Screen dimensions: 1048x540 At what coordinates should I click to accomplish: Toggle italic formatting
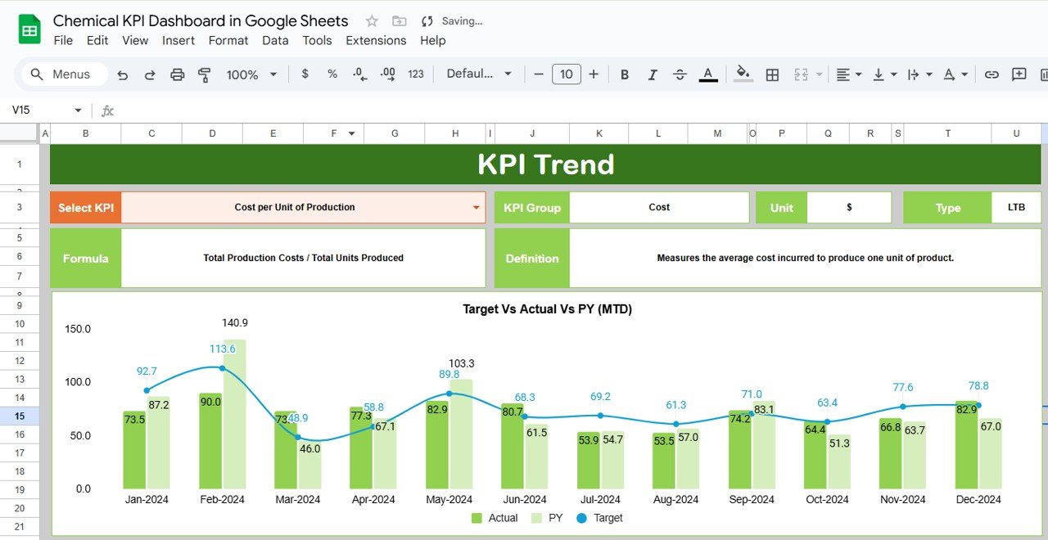coord(653,74)
